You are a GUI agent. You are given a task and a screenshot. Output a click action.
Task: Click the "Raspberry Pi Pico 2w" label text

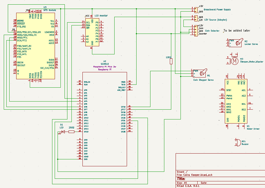pyautogui.click(x=104, y=67)
